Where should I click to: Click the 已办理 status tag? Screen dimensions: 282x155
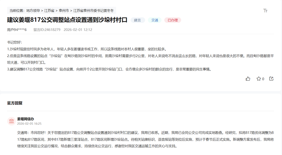click(x=173, y=20)
